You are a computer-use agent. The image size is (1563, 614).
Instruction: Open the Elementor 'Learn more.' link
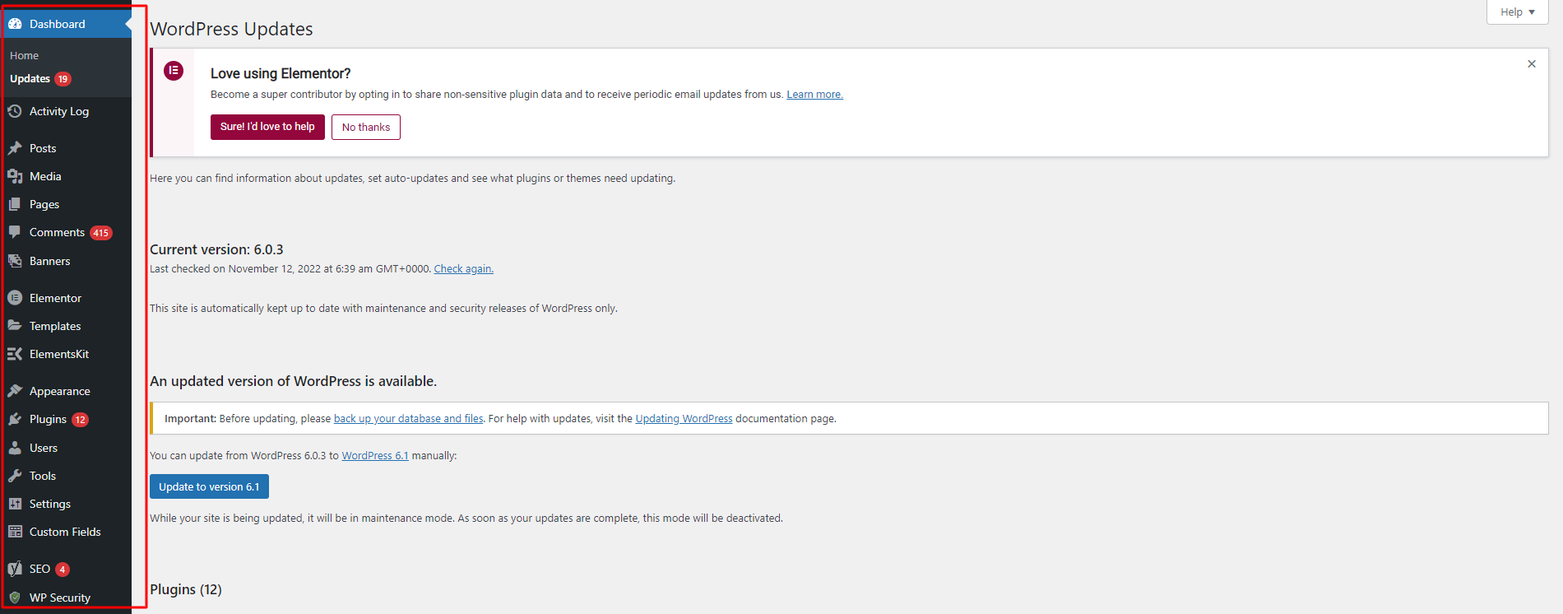pyautogui.click(x=814, y=95)
